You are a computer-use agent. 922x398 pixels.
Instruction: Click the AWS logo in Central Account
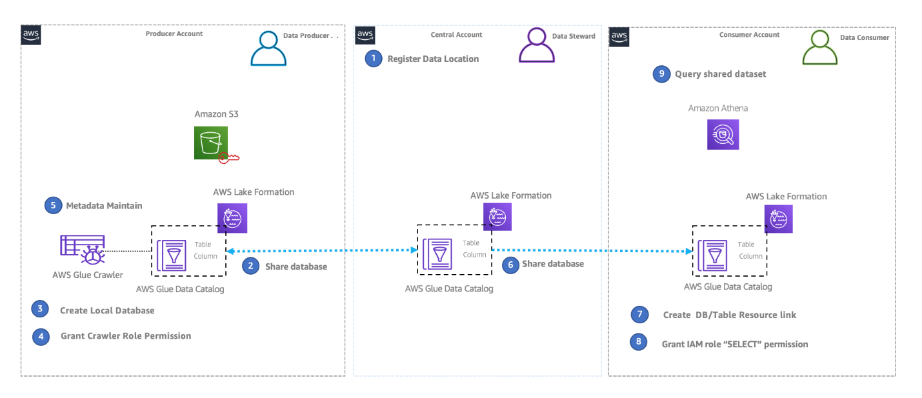[x=365, y=35]
